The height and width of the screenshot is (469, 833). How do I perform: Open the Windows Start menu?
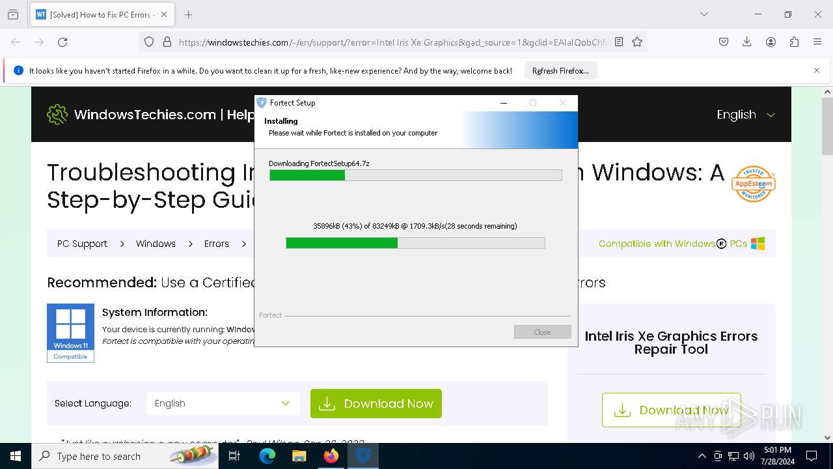(x=16, y=456)
